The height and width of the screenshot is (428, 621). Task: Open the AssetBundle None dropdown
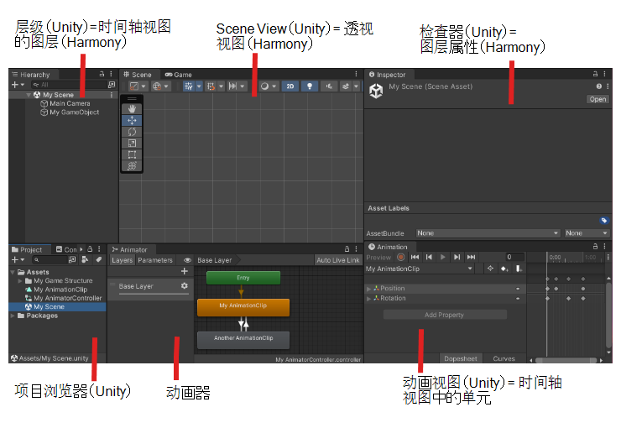click(488, 233)
